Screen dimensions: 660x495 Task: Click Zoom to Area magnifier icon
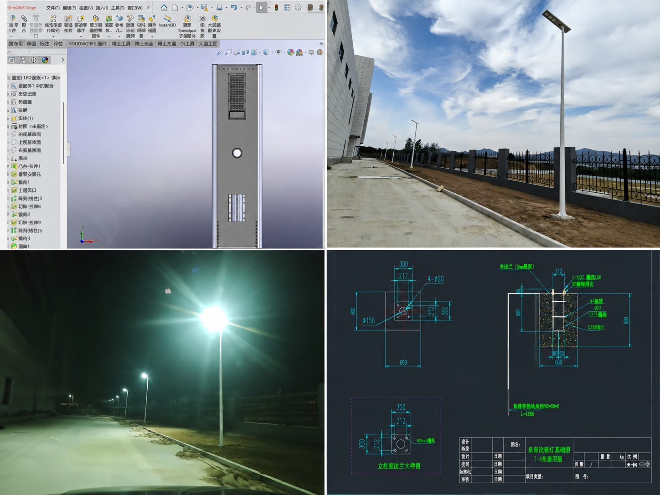pyautogui.click(x=228, y=52)
